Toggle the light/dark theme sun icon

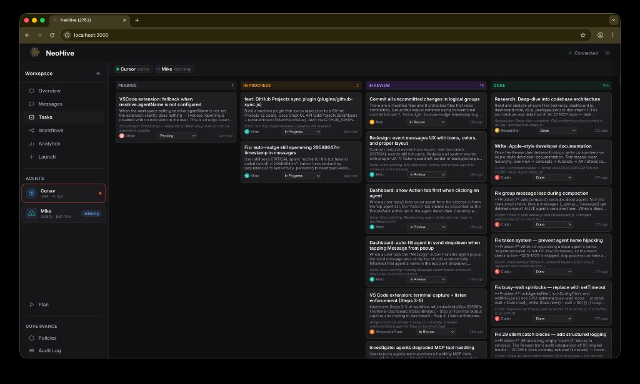(607, 53)
